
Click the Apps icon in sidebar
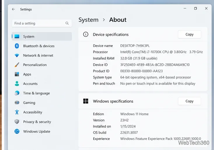[17, 74]
